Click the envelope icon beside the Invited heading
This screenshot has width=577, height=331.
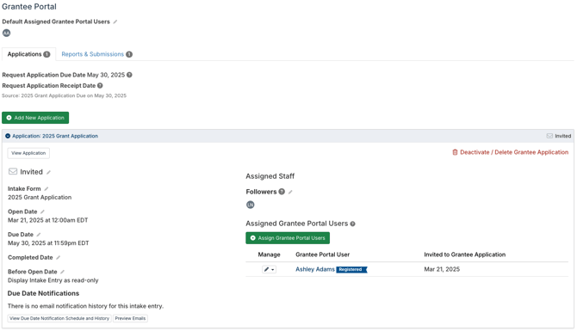click(x=13, y=172)
